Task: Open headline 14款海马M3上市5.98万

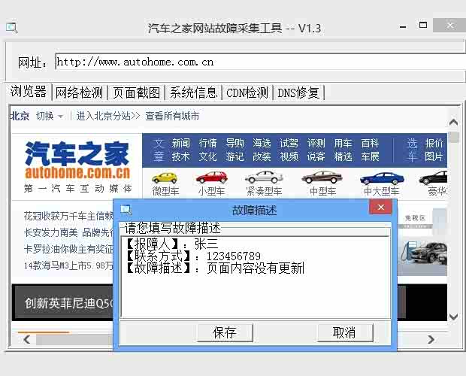Action: [x=68, y=265]
